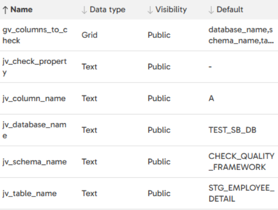Select the gv_columns_to_check variable row
Viewport: 278px width, 210px height.
tap(139, 35)
